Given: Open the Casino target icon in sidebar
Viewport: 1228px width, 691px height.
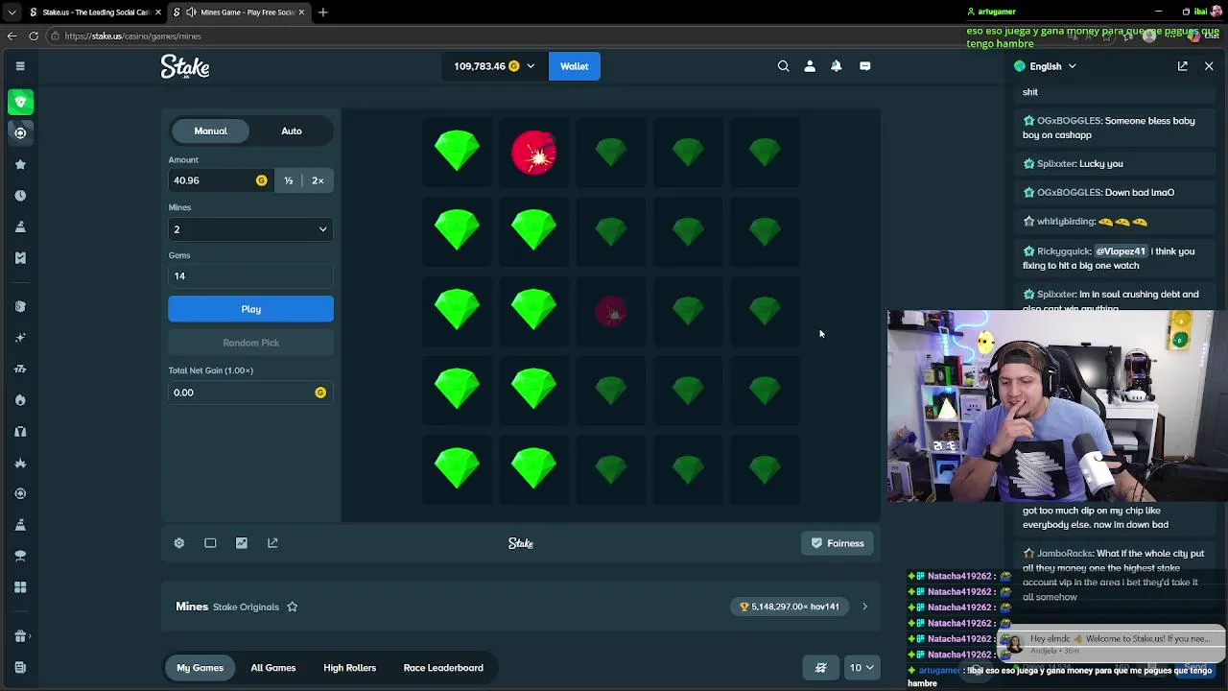Looking at the screenshot, I should (20, 132).
